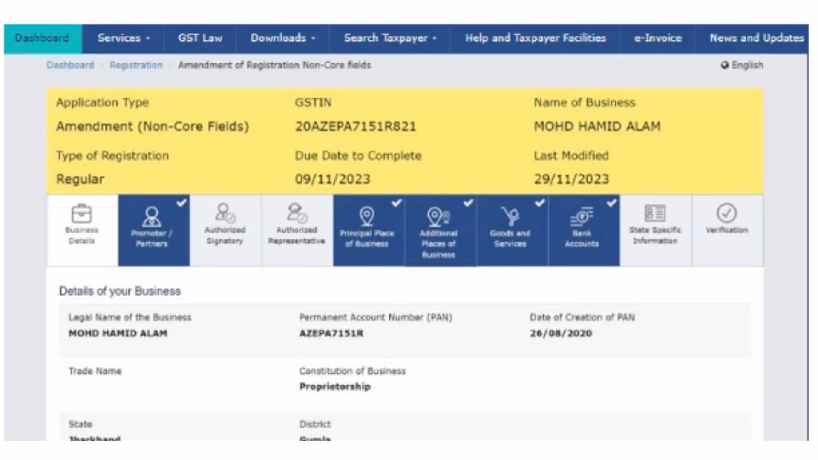Click GSTIN value 20AZEPA7151R821

[355, 126]
